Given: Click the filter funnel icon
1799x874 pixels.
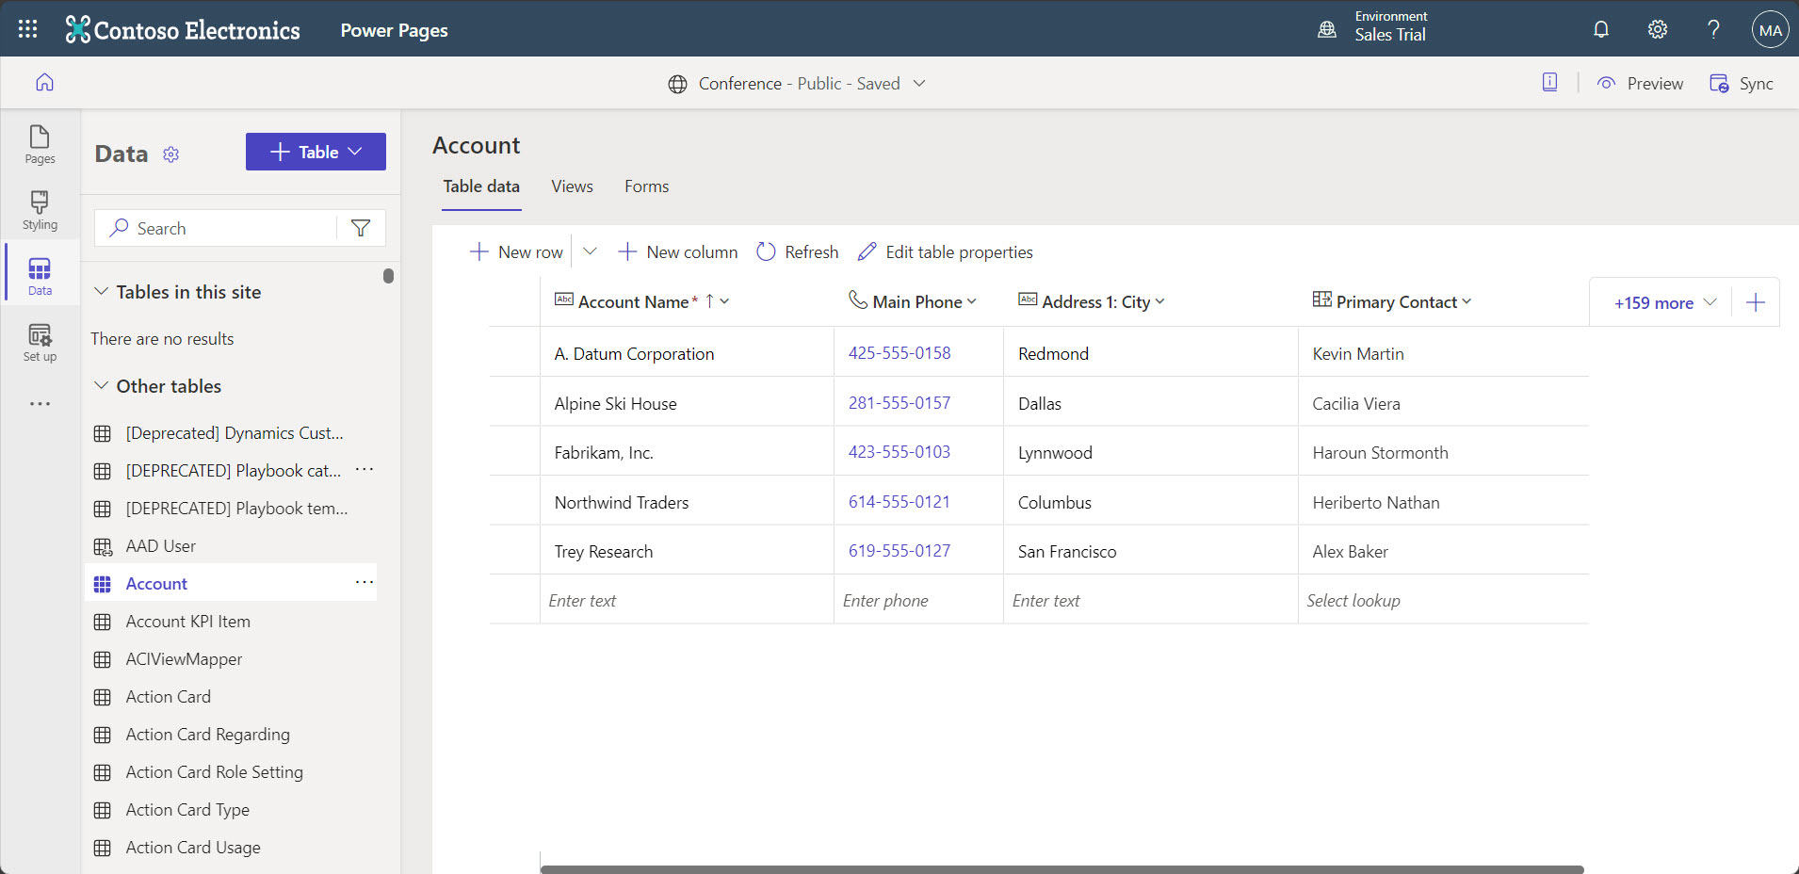Looking at the screenshot, I should pyautogui.click(x=361, y=228).
